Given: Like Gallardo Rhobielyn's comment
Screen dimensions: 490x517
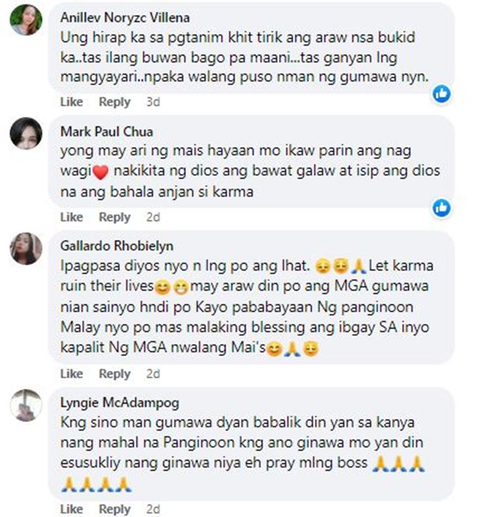Looking at the screenshot, I should [x=71, y=374].
